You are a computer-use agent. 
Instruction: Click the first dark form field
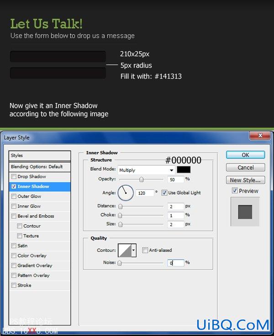click(58, 57)
